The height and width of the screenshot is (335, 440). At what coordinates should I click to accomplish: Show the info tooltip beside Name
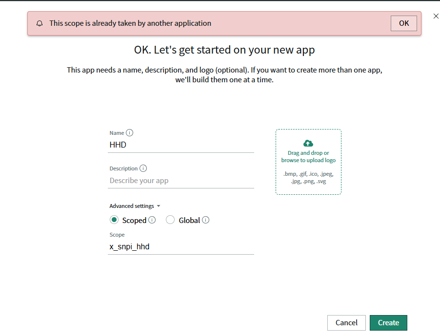click(129, 133)
